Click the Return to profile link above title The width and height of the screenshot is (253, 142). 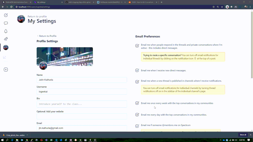point(37,16)
